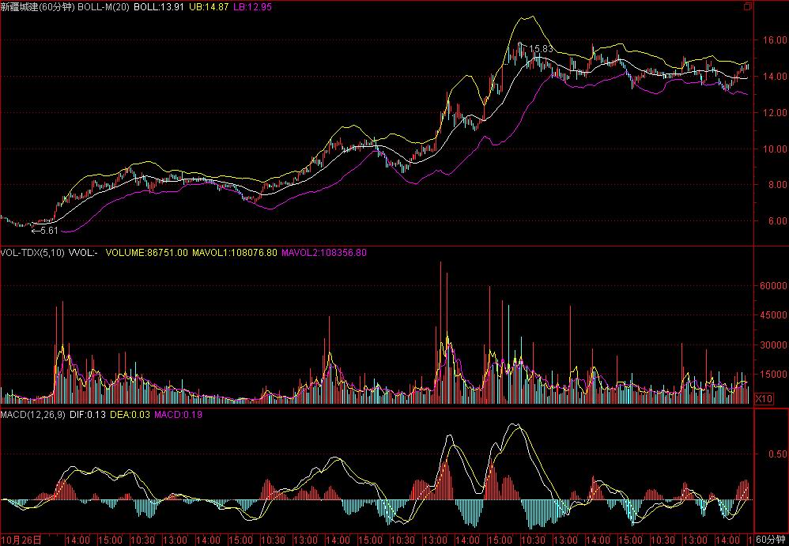Click the 15000 volume axis label
789x546 pixels.
(x=775, y=375)
